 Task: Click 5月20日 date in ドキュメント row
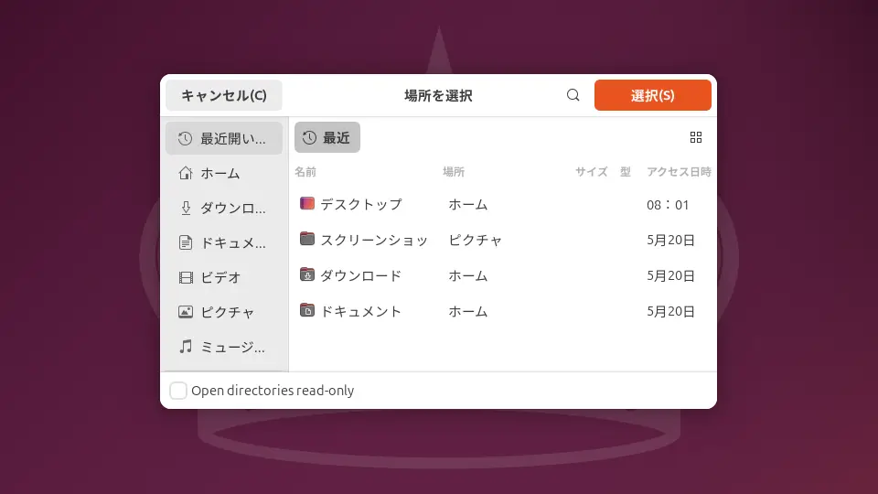pos(670,311)
